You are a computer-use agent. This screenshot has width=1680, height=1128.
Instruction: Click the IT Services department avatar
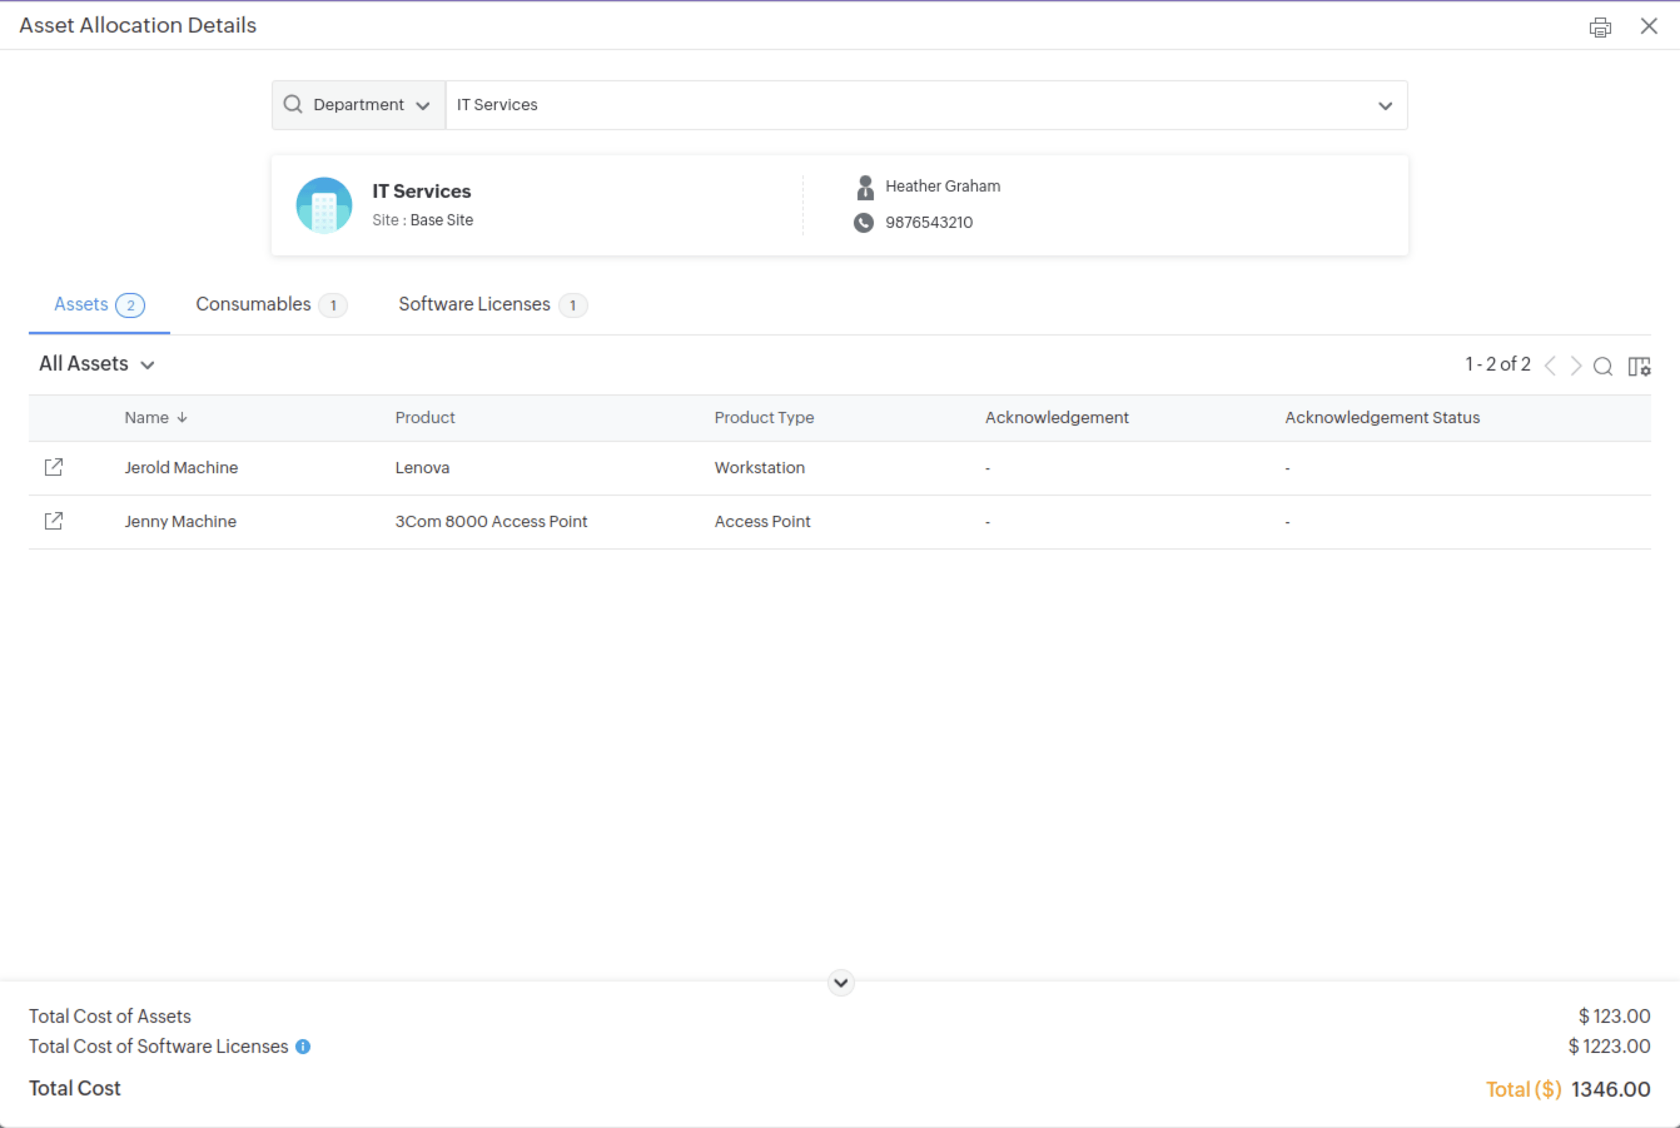324,205
